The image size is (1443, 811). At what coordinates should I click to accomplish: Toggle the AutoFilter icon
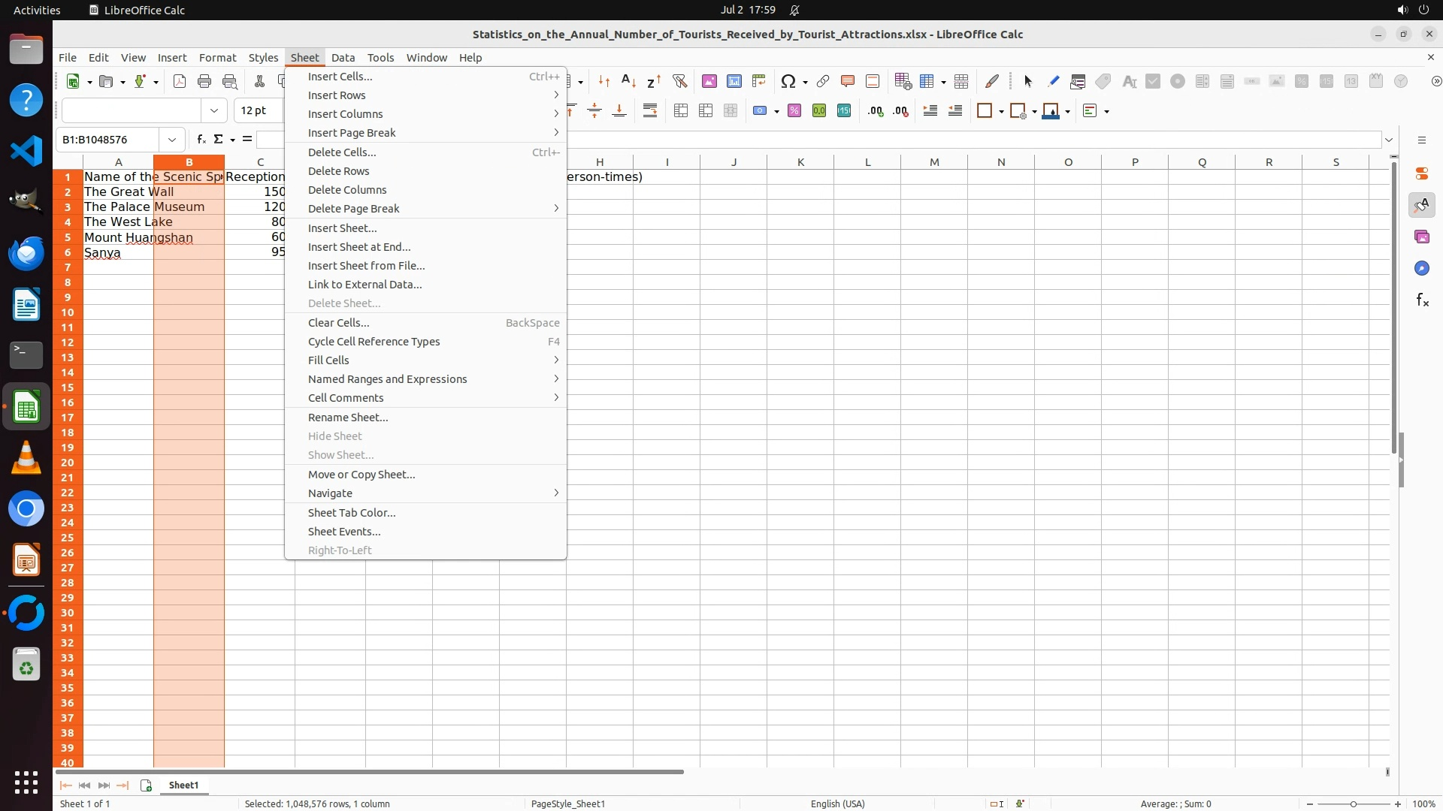click(x=679, y=81)
